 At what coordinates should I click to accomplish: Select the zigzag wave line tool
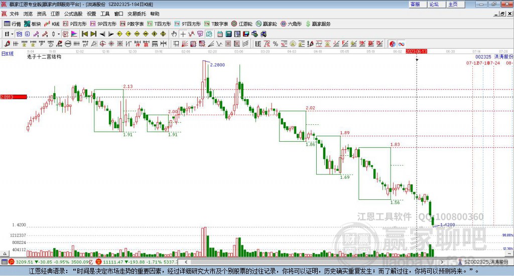coord(220,44)
